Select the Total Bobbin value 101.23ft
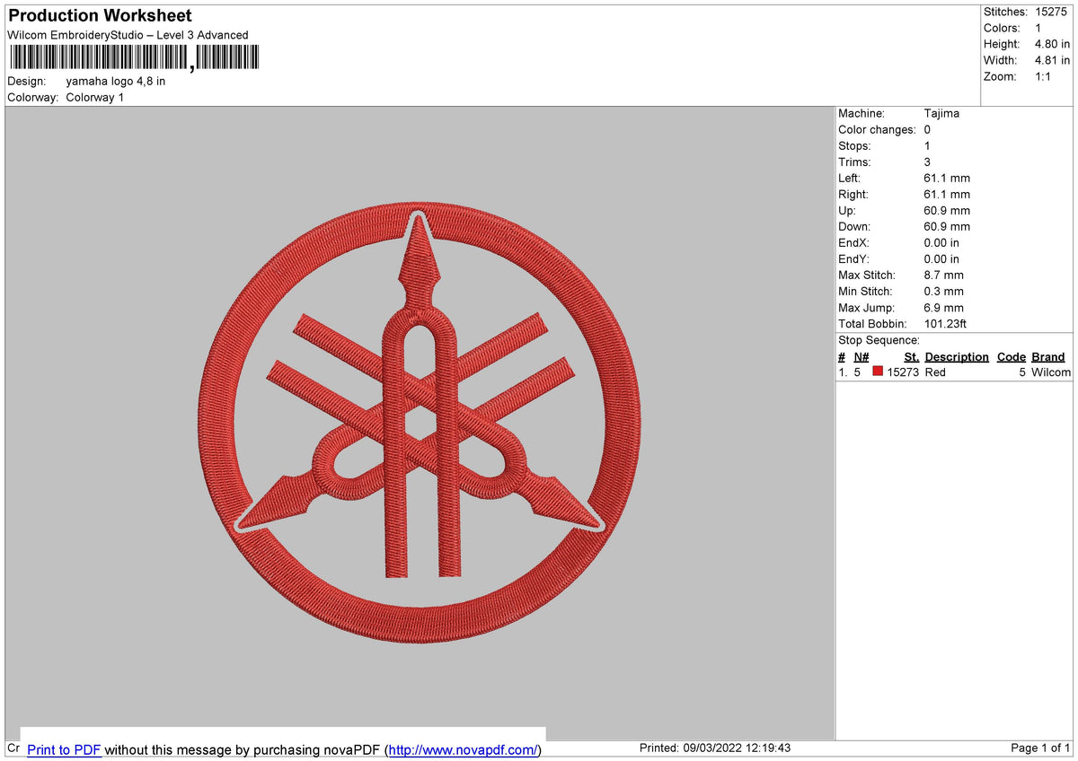Screen dimensions: 1078x761 pyautogui.click(x=945, y=324)
